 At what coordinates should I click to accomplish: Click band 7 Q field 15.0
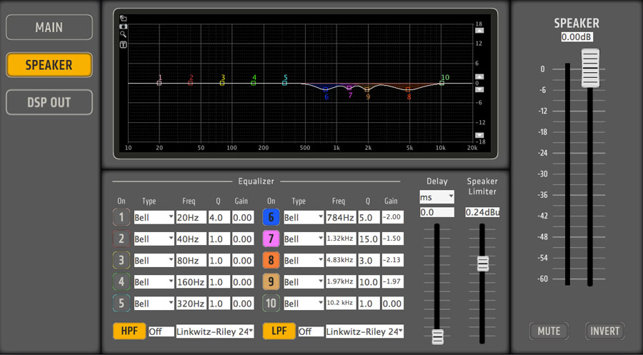(369, 239)
